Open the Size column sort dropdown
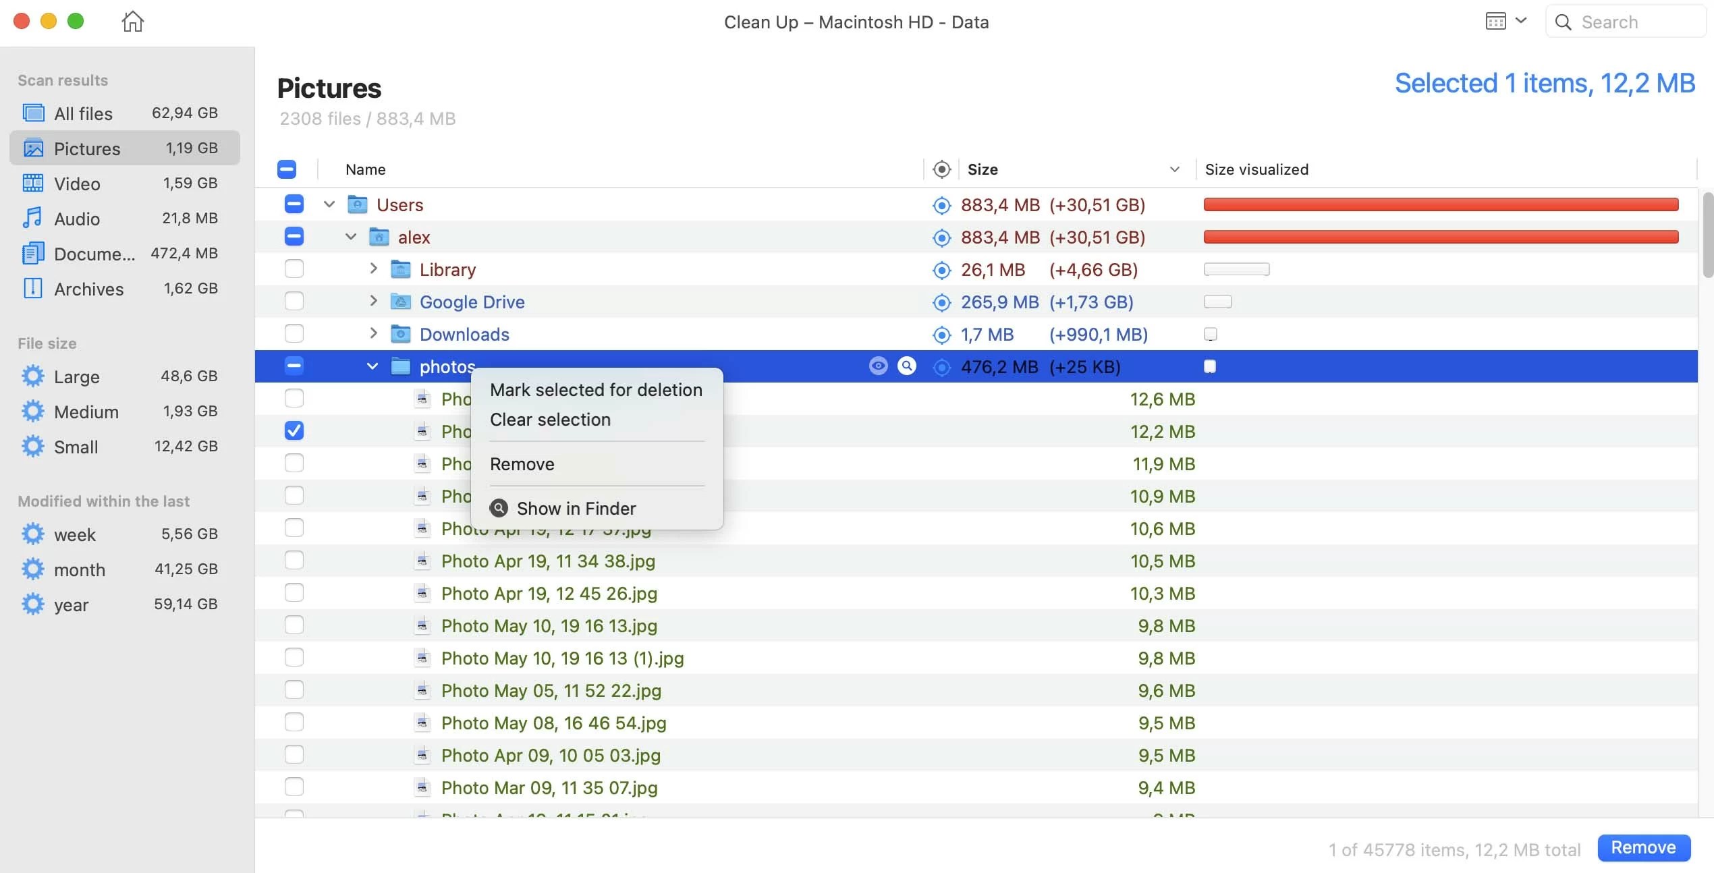The height and width of the screenshot is (873, 1714). pyautogui.click(x=1174, y=169)
